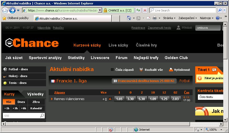Viewport: 229px width, 133px height.
Task: View the CHANCE a.s. security certificate lock
Action: (x=105, y=10)
